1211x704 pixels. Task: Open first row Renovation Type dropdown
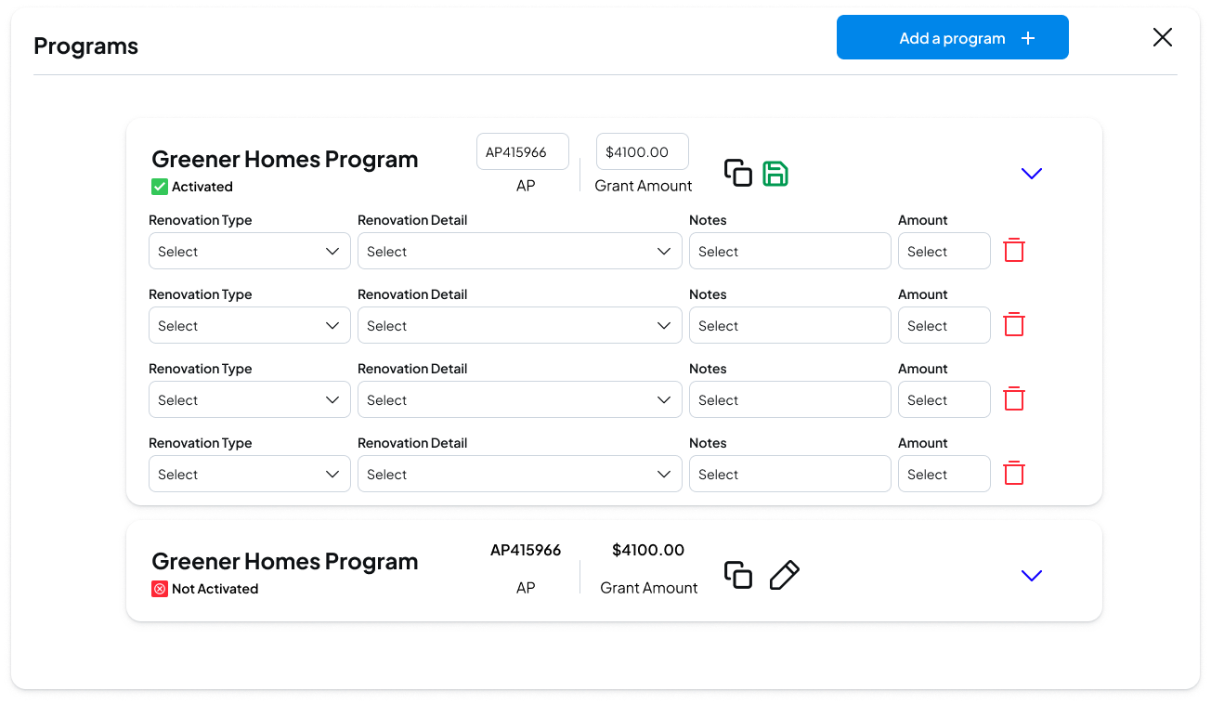click(250, 251)
